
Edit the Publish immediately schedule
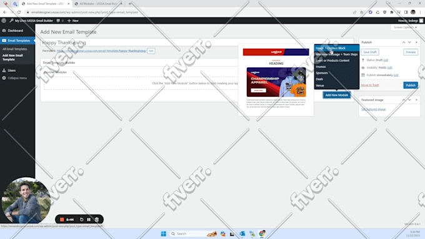click(396, 76)
